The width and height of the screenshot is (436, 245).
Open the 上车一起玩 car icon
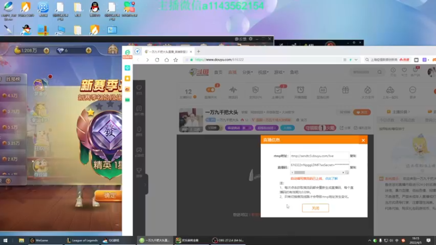coord(390,90)
